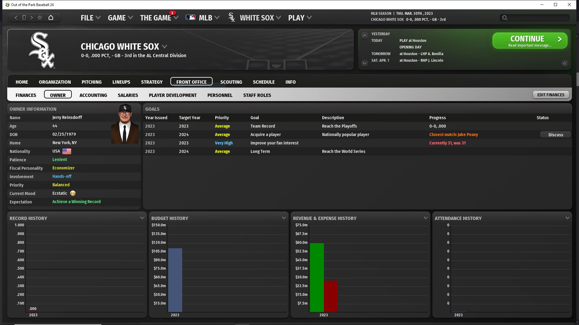This screenshot has width=579, height=325.
Task: Expand the Record History dropdown
Action: 142,218
